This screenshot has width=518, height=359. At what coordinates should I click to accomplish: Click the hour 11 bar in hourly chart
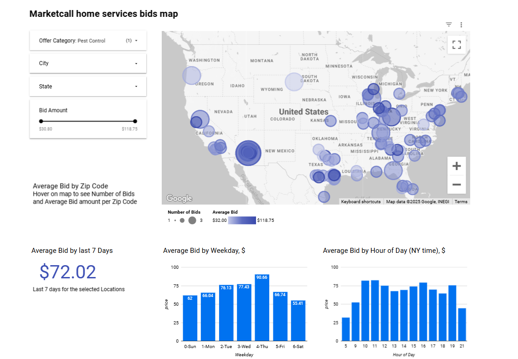(x=374, y=310)
